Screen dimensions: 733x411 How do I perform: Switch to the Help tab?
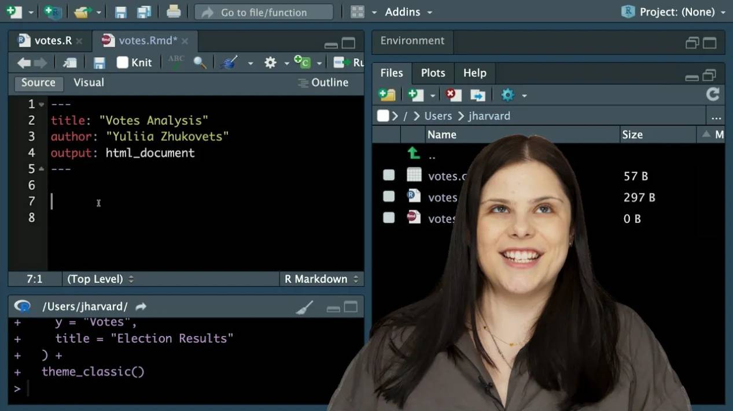475,73
